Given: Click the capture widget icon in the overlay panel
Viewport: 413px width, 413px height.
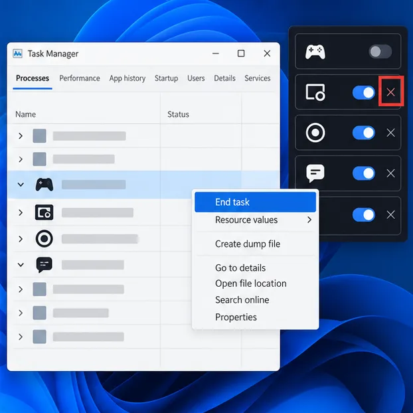Looking at the screenshot, I should point(315,92).
